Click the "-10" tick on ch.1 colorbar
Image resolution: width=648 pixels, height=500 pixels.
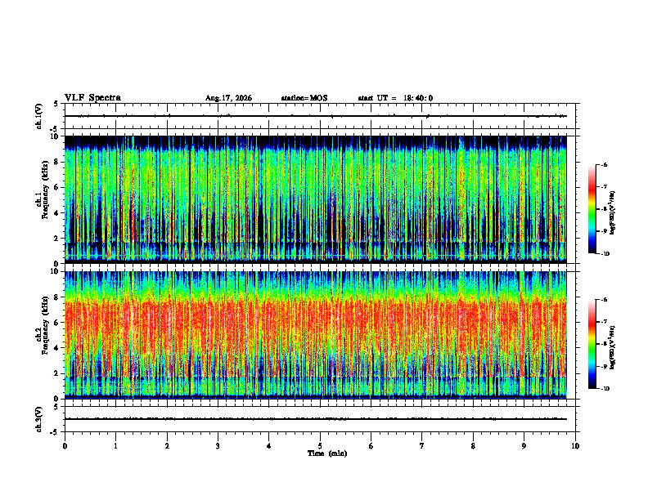605,254
